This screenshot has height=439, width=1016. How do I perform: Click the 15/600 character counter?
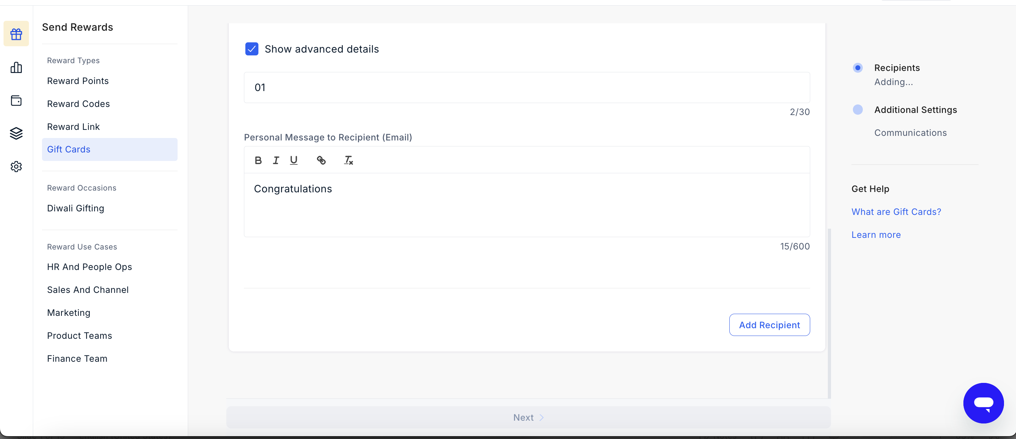click(795, 247)
